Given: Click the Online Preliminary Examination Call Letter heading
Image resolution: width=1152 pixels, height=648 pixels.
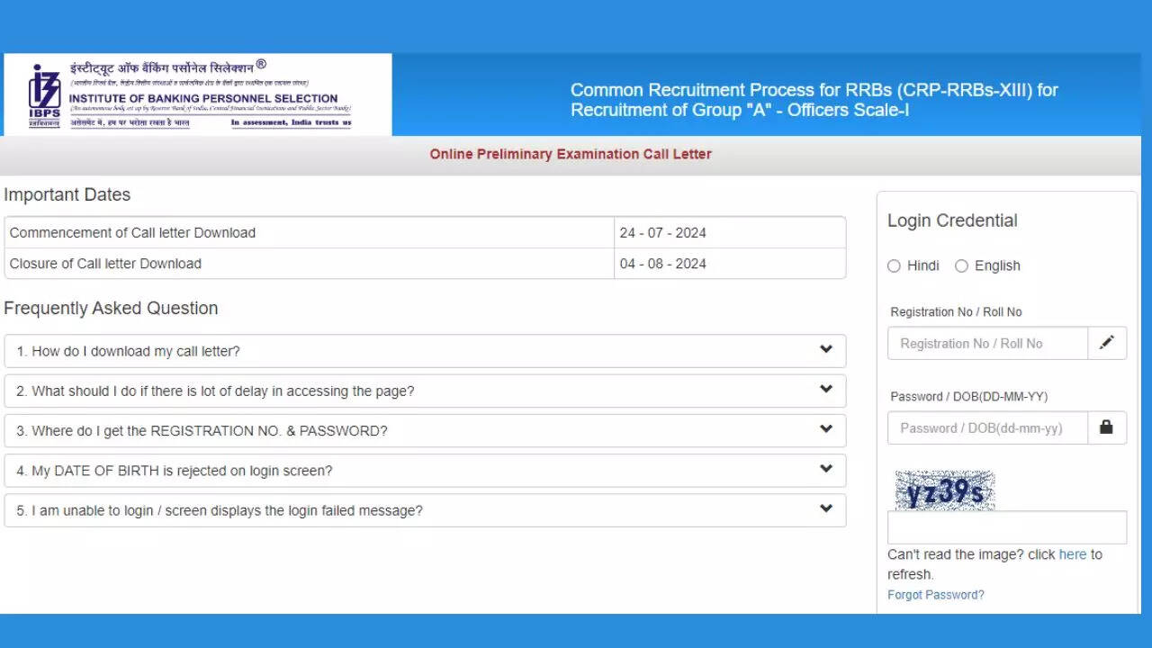Looking at the screenshot, I should pos(570,154).
